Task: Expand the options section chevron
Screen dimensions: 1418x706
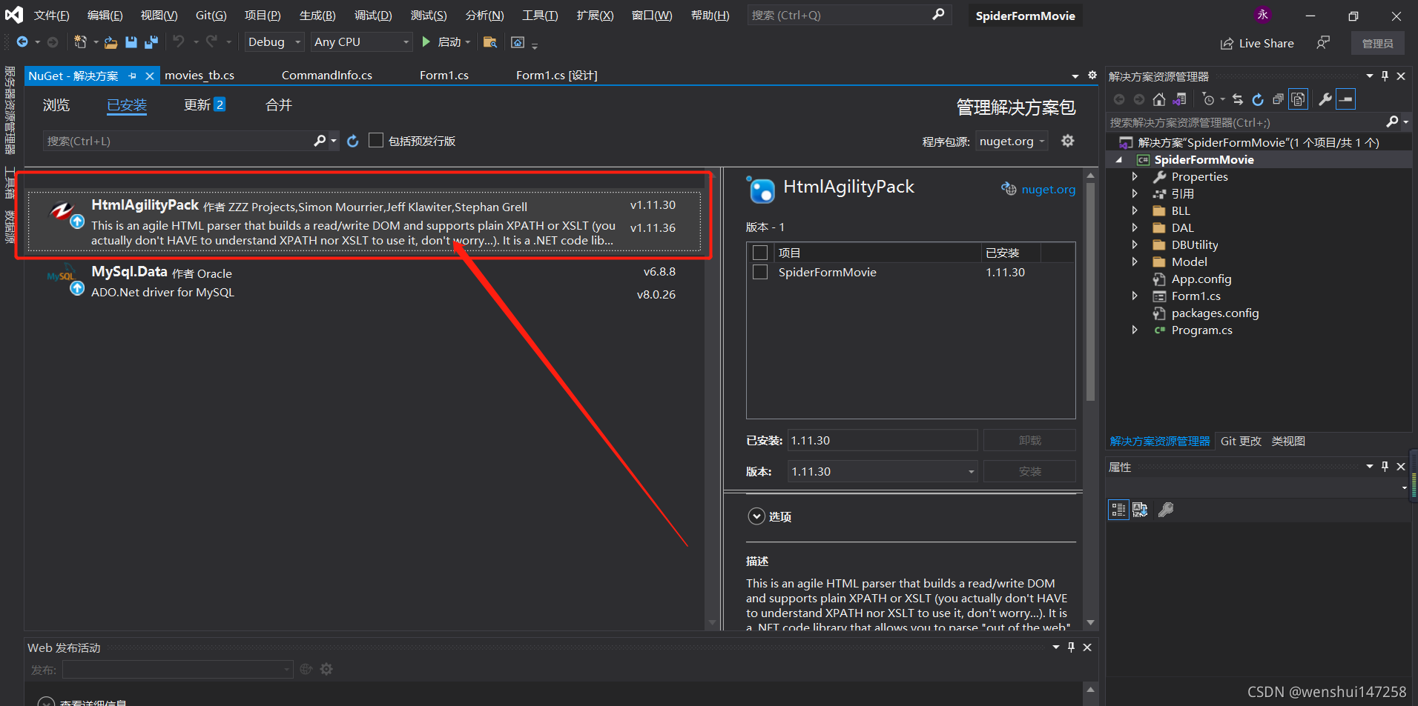Action: pos(756,516)
